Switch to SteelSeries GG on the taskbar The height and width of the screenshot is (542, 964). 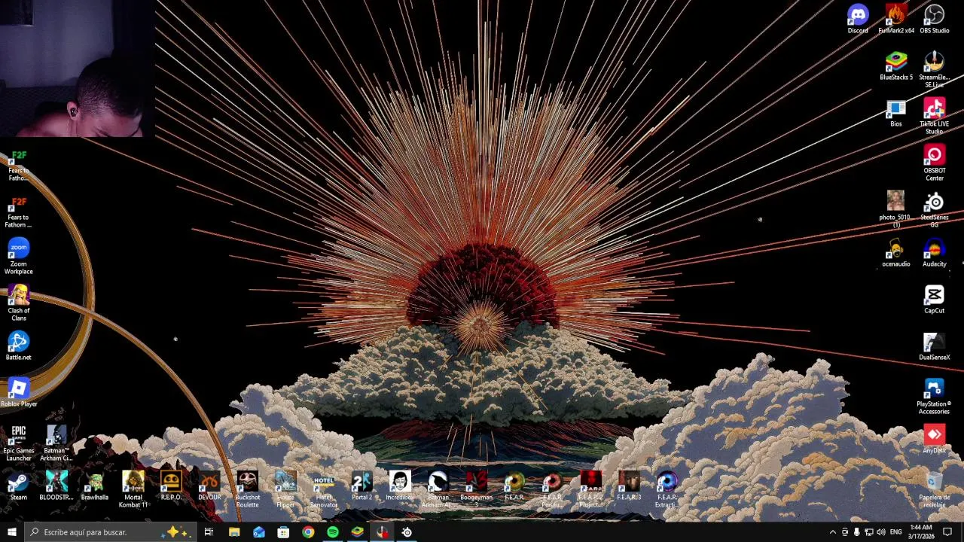pyautogui.click(x=407, y=532)
